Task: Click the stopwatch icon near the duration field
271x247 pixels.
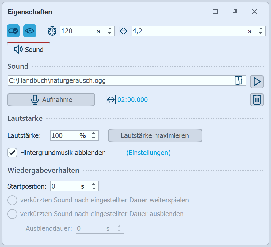Action: [52, 31]
